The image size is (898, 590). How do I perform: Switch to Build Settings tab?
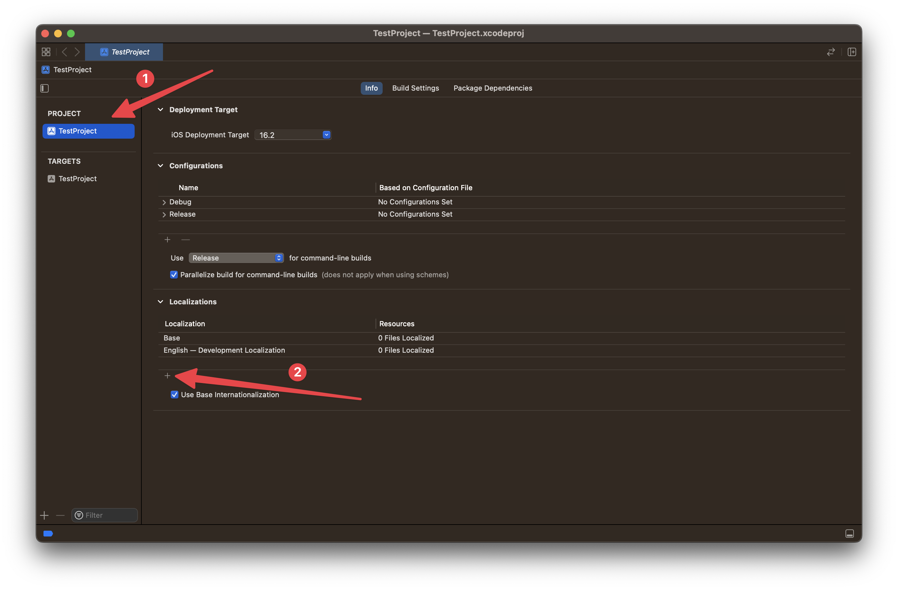416,88
